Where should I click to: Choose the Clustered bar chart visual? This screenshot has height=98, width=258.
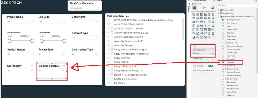click(202, 14)
